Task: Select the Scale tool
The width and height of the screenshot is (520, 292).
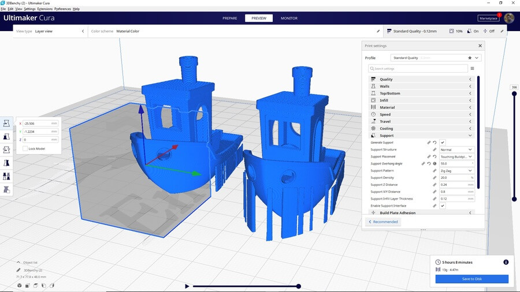Action: (x=6, y=137)
